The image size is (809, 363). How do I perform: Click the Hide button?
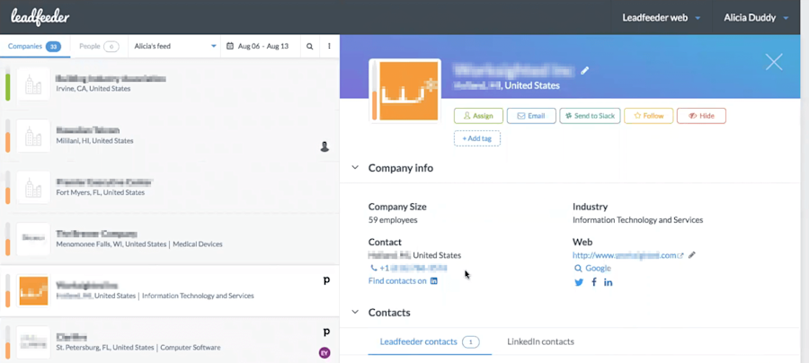pos(701,116)
